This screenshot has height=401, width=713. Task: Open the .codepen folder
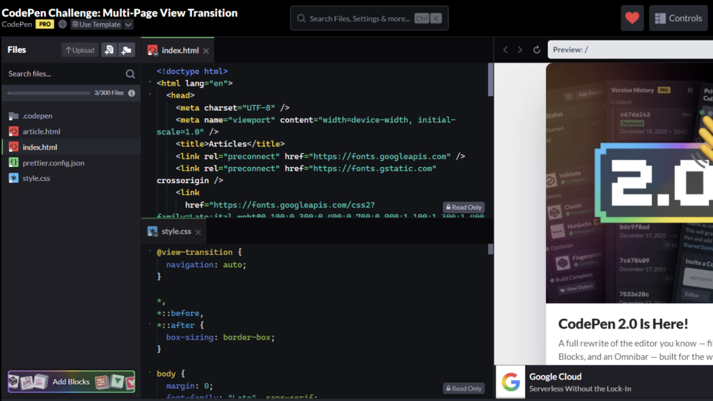click(x=71, y=116)
